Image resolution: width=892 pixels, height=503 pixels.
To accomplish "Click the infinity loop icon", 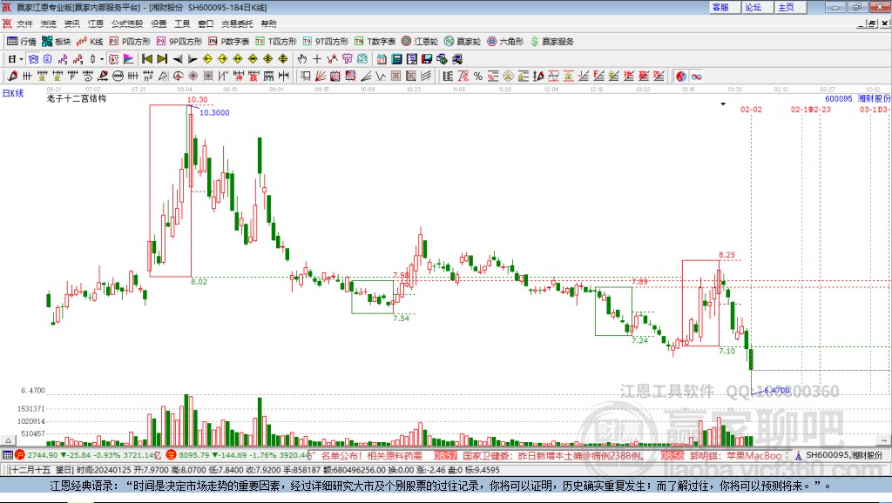I will point(696,77).
